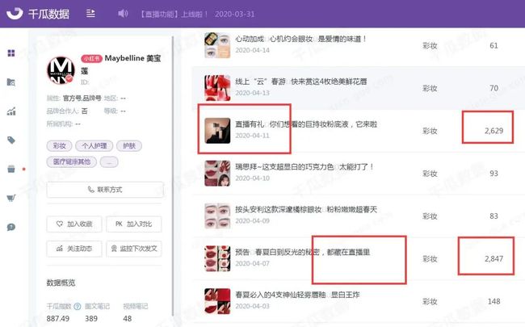Click the help icon beside 千瓜指数
Screen dimensions: 525x327
(x=78, y=306)
